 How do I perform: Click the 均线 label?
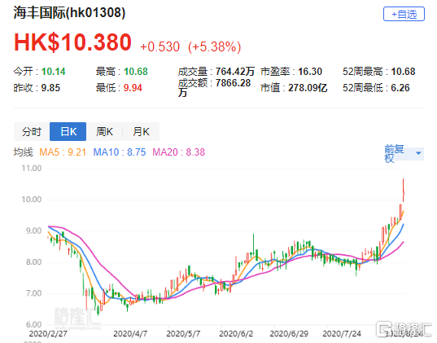pyautogui.click(x=24, y=152)
